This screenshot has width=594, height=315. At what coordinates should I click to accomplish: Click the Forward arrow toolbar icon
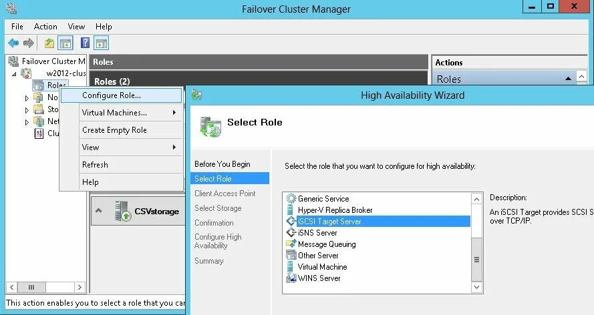tap(29, 43)
